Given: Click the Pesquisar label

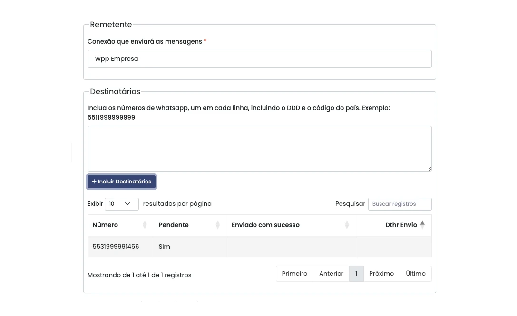Looking at the screenshot, I should [350, 204].
